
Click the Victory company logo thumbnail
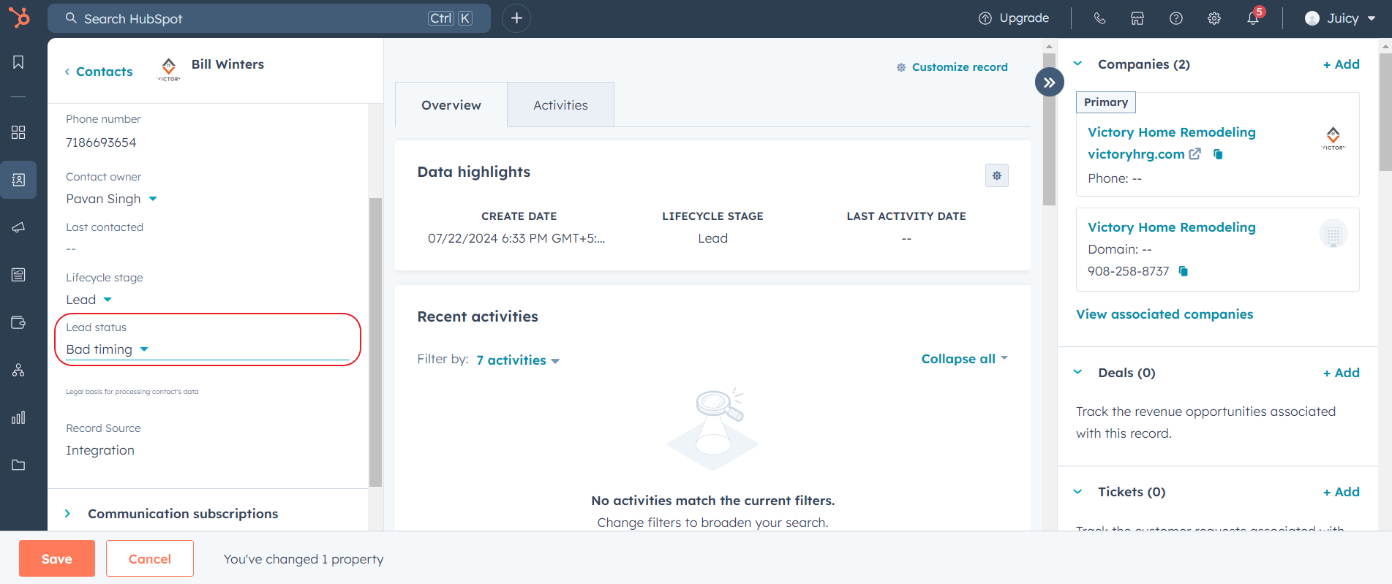click(1333, 137)
